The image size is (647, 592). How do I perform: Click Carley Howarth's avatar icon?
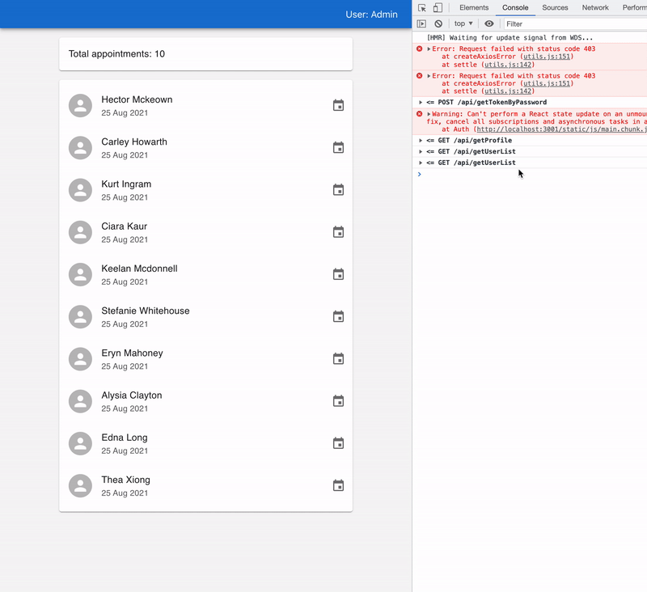[x=80, y=148]
